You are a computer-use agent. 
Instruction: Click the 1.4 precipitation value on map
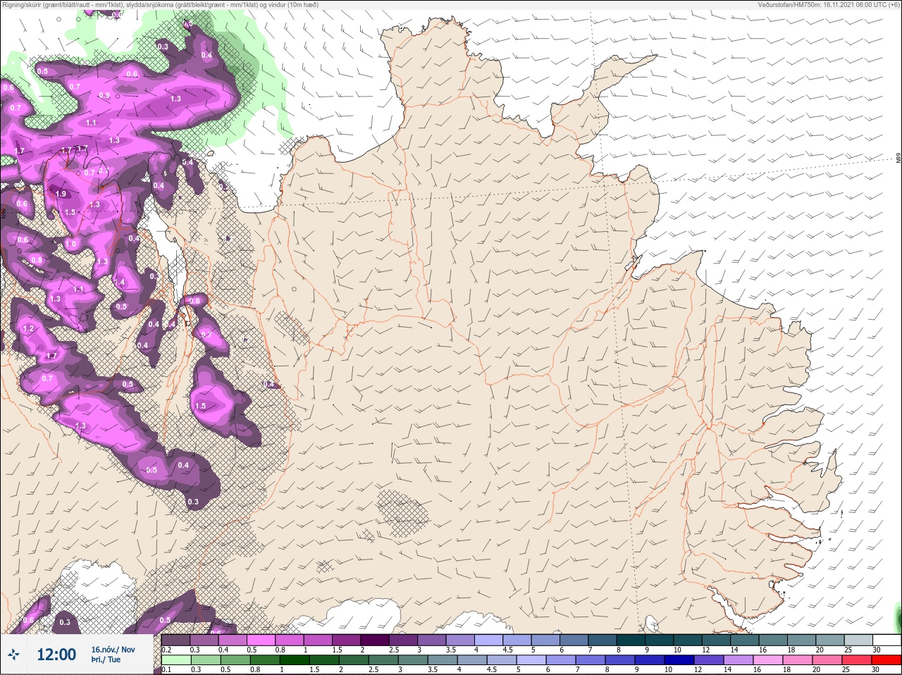(x=118, y=282)
